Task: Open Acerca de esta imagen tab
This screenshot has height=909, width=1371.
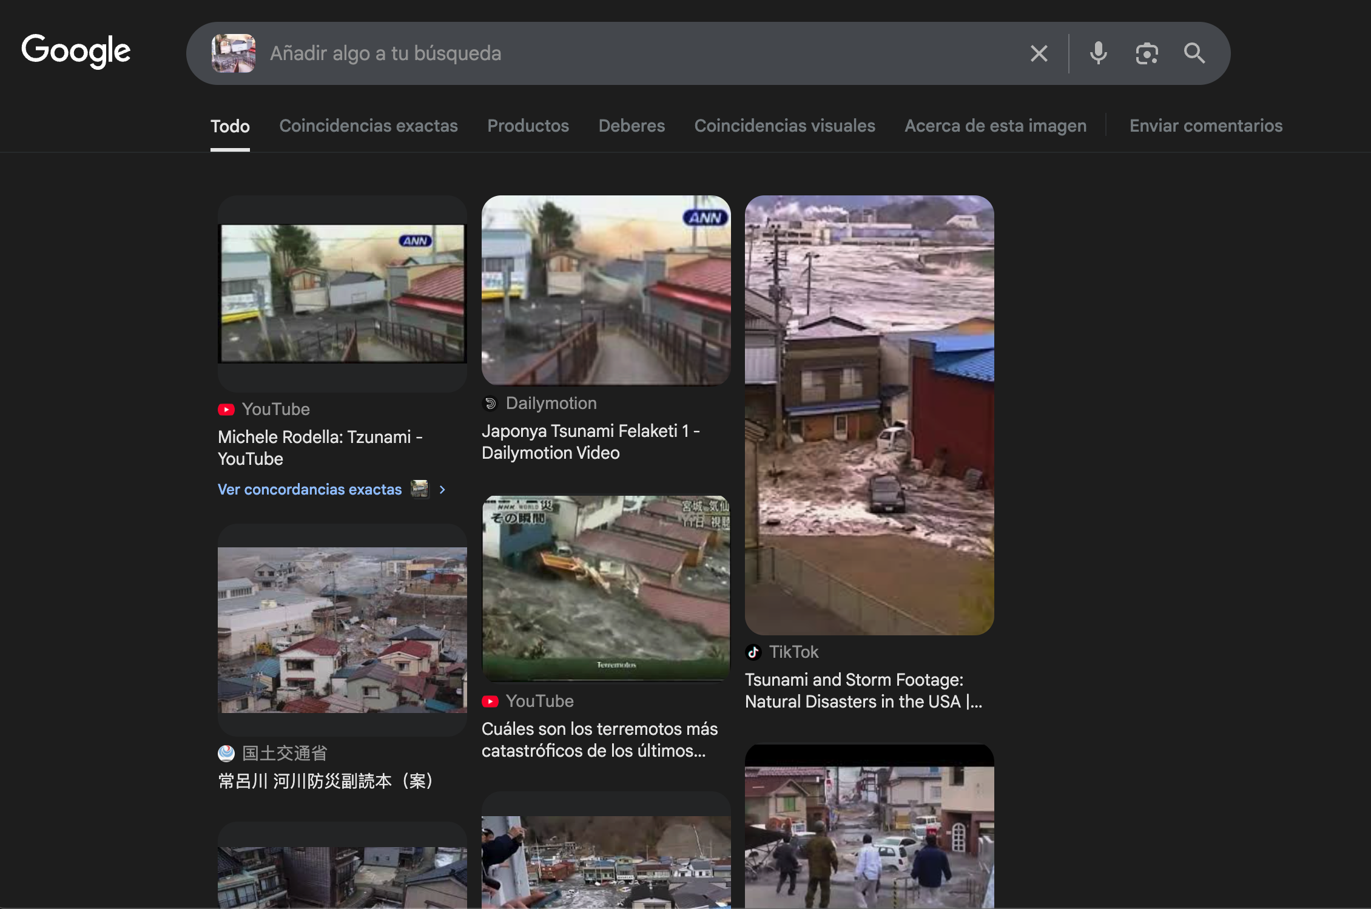Action: pyautogui.click(x=995, y=126)
